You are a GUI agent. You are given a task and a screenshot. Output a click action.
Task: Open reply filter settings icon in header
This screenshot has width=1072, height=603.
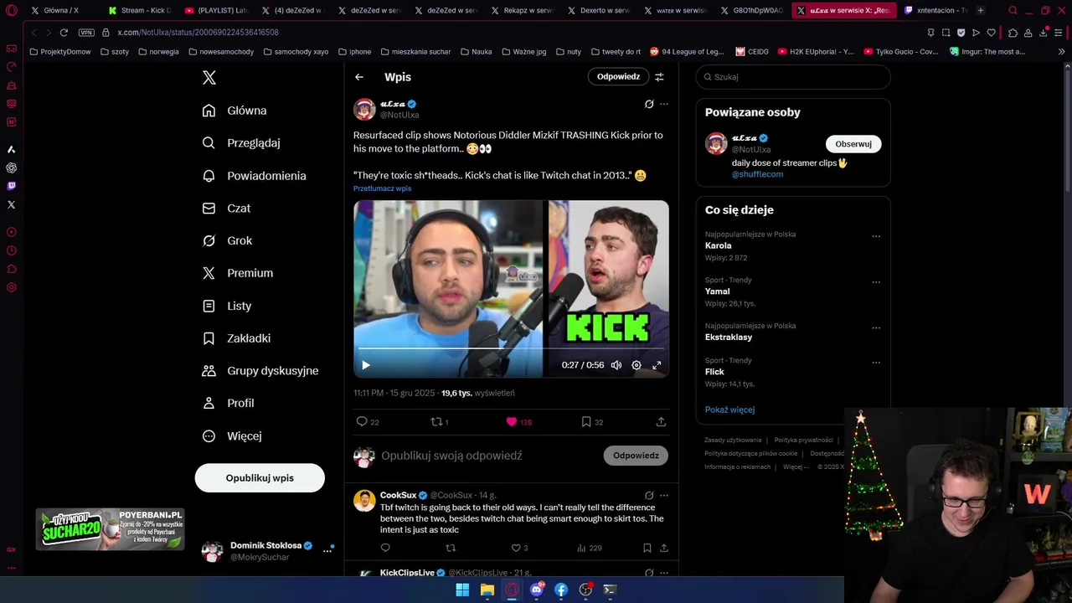[x=659, y=77]
